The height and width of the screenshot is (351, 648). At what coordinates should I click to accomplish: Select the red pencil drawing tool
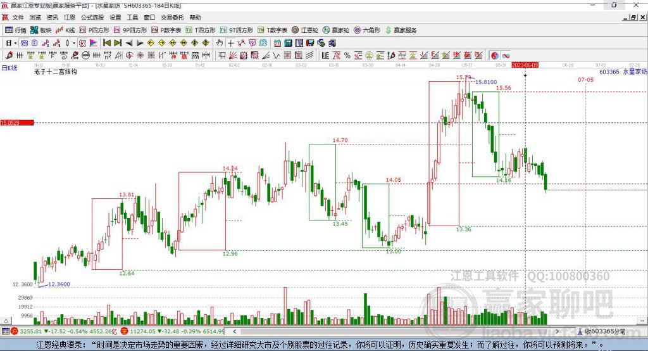coord(9,56)
